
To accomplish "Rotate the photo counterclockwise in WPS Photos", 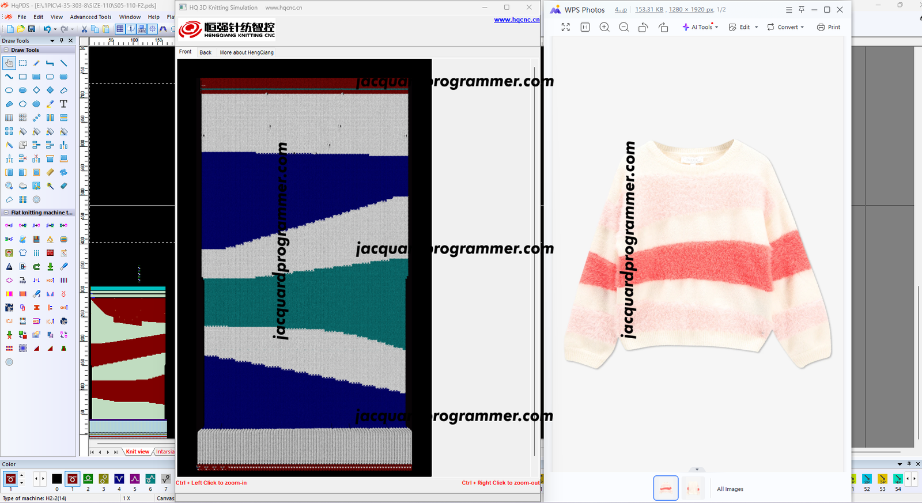I will point(643,27).
